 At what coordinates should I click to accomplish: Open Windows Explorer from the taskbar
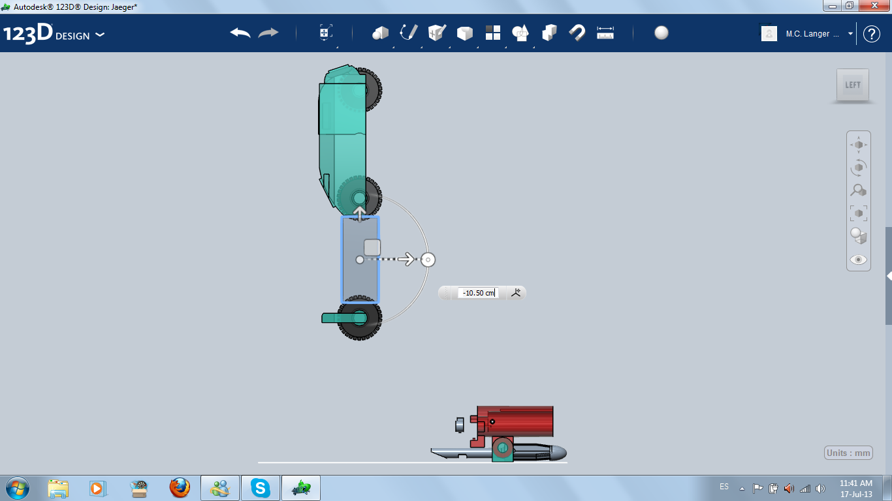pyautogui.click(x=58, y=488)
